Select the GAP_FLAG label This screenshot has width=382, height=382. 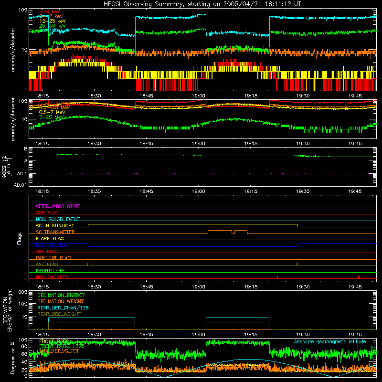tap(47, 212)
